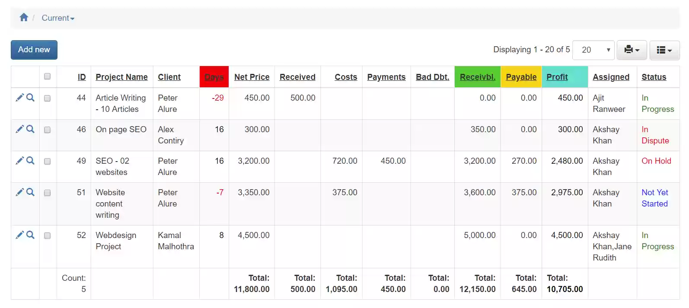Click the -29 days value

coord(218,98)
